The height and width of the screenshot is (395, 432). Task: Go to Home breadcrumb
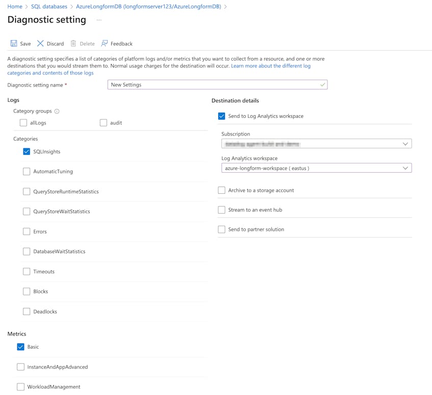tap(15, 6)
